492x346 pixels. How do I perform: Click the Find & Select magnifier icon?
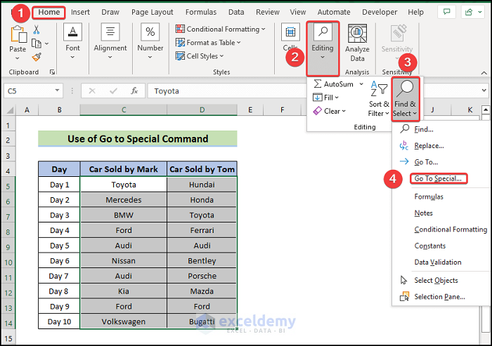click(x=405, y=88)
